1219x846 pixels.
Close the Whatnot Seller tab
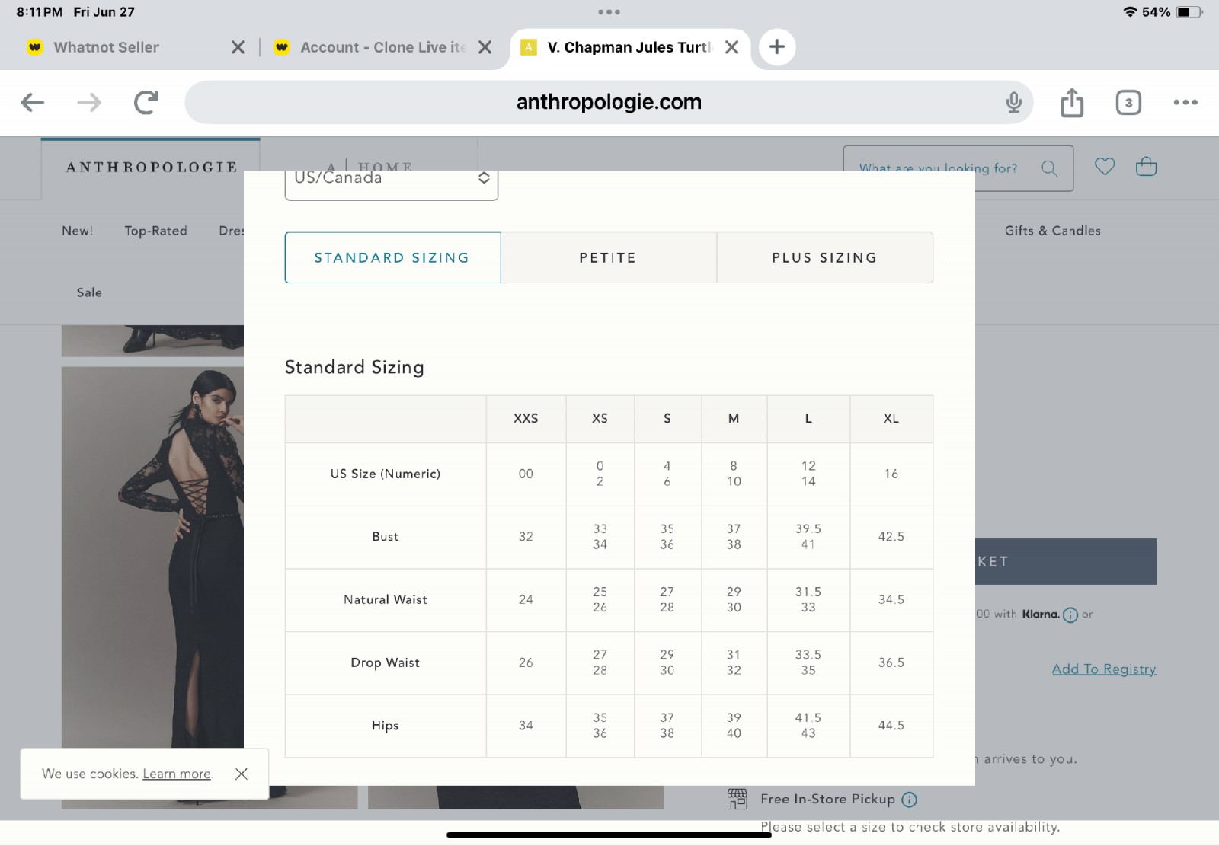point(238,47)
